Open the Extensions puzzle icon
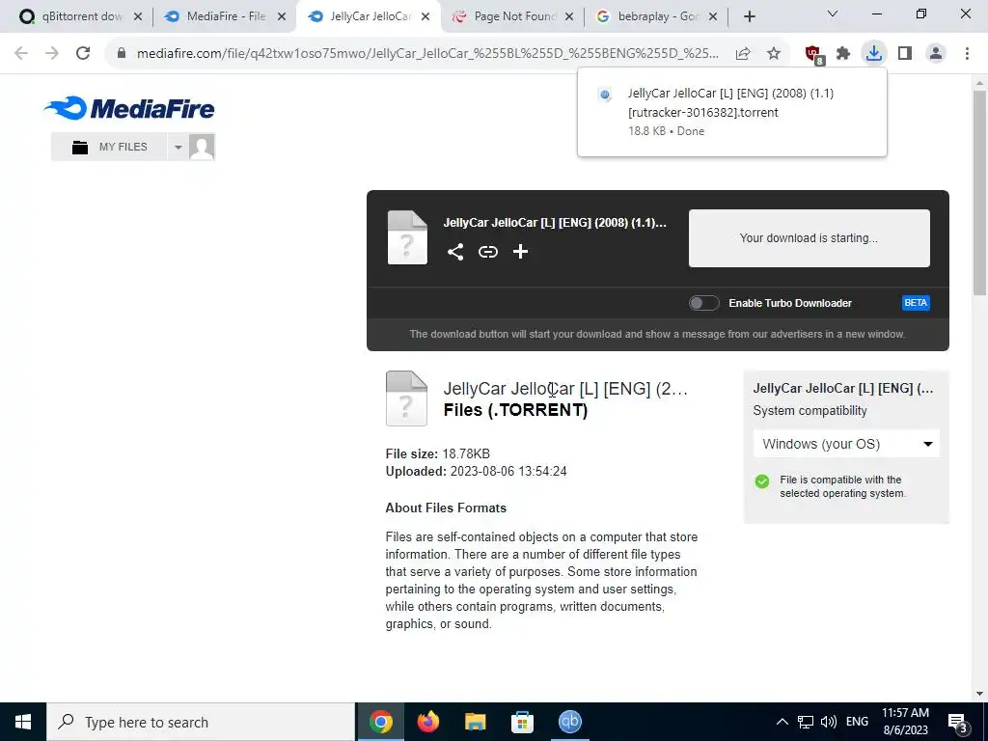The height and width of the screenshot is (741, 988). pos(843,54)
